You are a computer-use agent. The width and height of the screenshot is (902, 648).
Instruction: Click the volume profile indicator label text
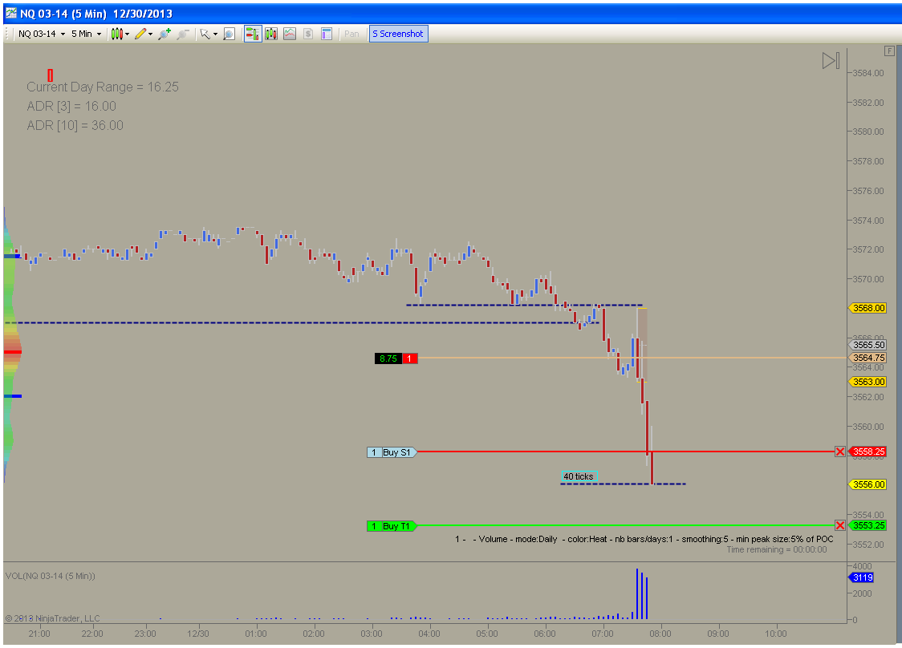pos(644,539)
